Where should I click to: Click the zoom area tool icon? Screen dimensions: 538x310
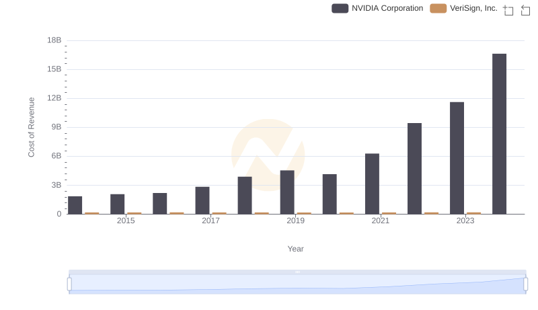[x=508, y=10]
